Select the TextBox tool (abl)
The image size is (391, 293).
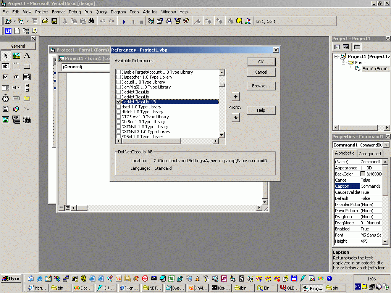pyautogui.click(x=5, y=66)
